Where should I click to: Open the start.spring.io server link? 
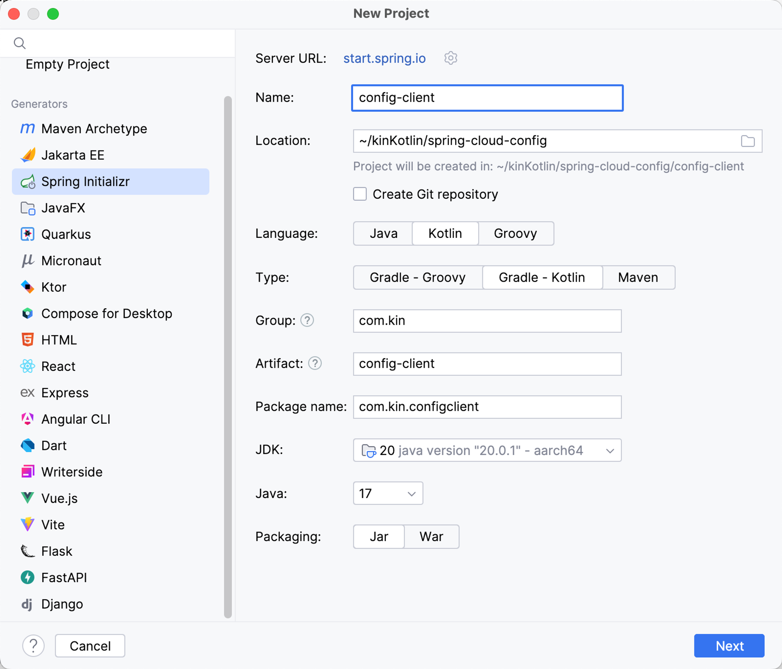[384, 58]
